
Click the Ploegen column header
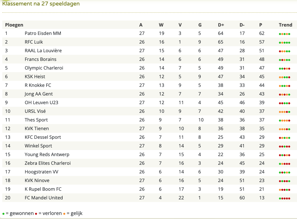pos(14,25)
